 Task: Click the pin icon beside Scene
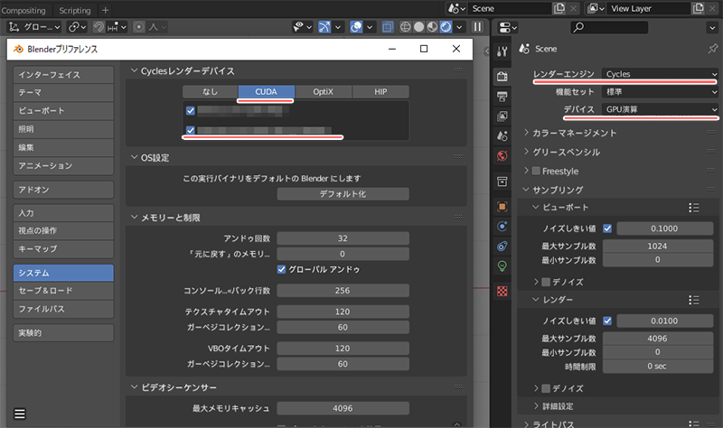click(x=713, y=48)
